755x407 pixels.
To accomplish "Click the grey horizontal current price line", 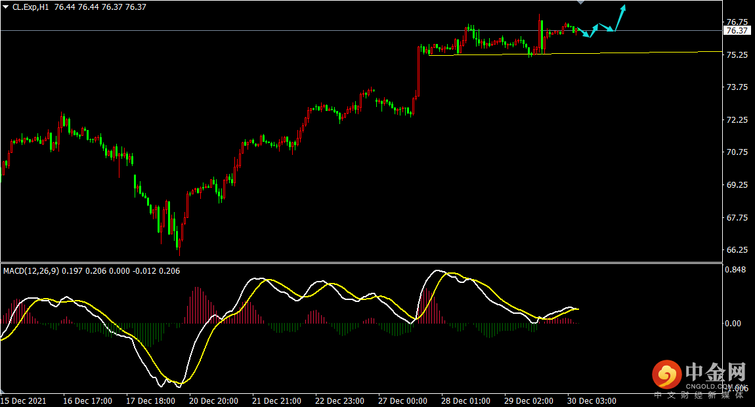I will coord(361,30).
